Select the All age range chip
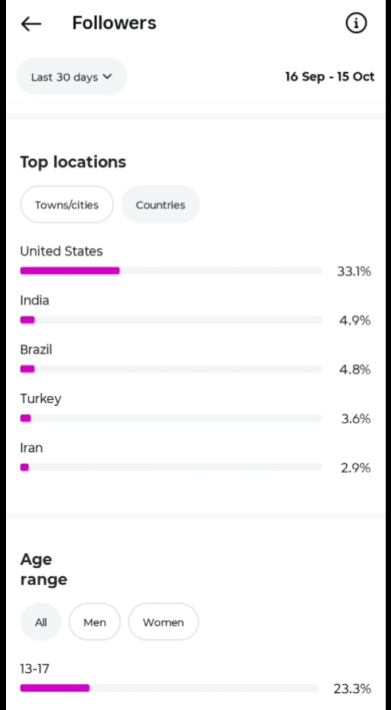The image size is (391, 710). 41,622
